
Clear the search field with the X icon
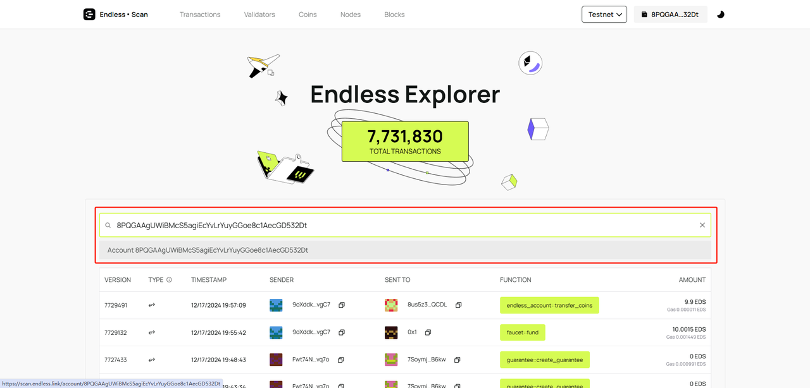[x=702, y=225]
